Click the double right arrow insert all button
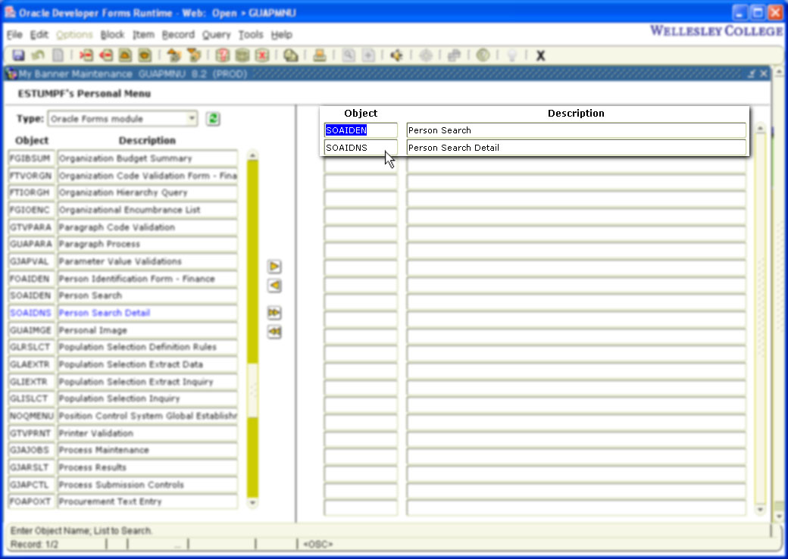 click(274, 312)
